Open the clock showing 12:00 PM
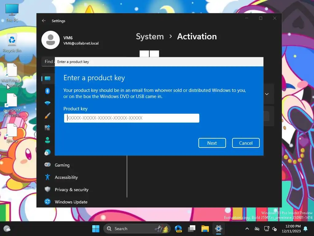This screenshot has width=314, height=236. pos(291,229)
